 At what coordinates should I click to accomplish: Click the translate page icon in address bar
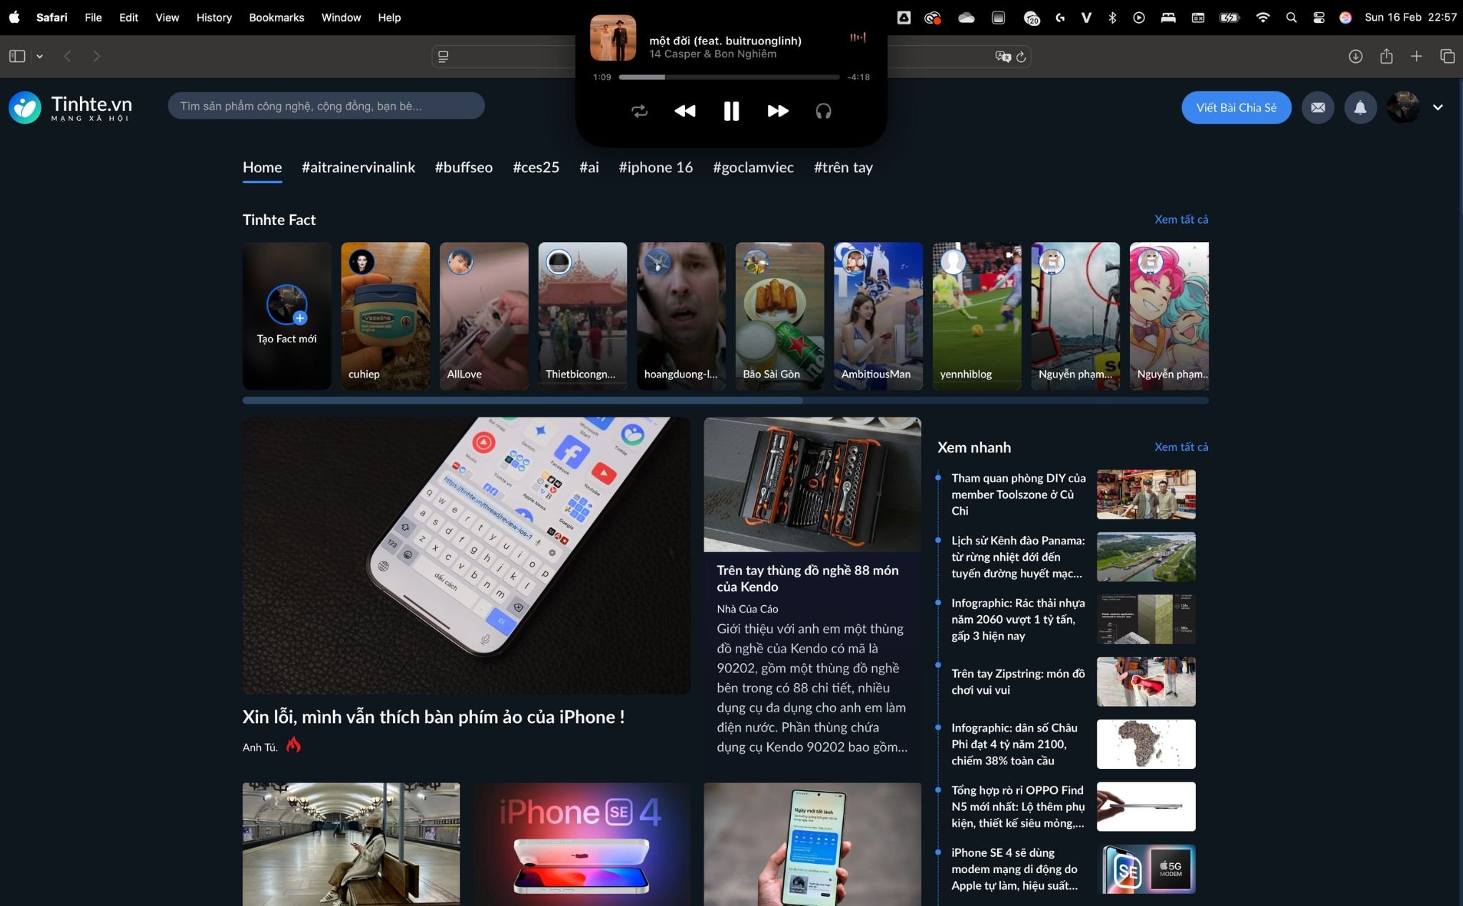pos(1003,56)
